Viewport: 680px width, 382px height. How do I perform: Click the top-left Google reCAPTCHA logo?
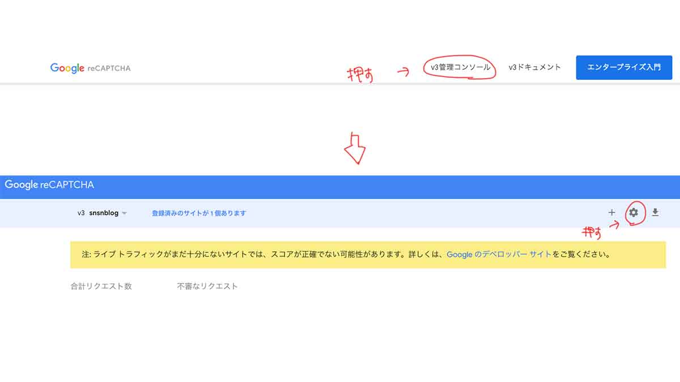[x=90, y=68]
